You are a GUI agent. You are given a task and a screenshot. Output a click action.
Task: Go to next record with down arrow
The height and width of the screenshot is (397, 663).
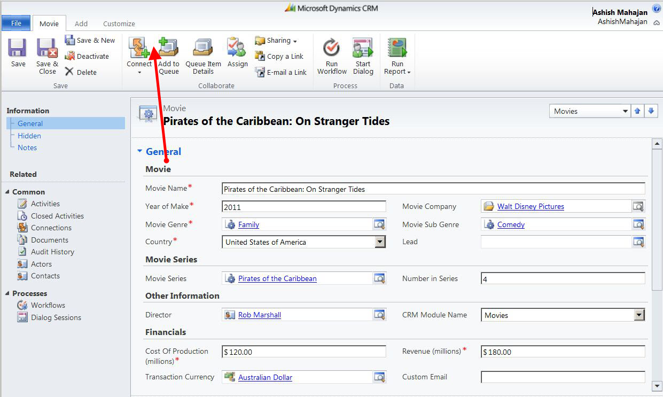pos(651,111)
